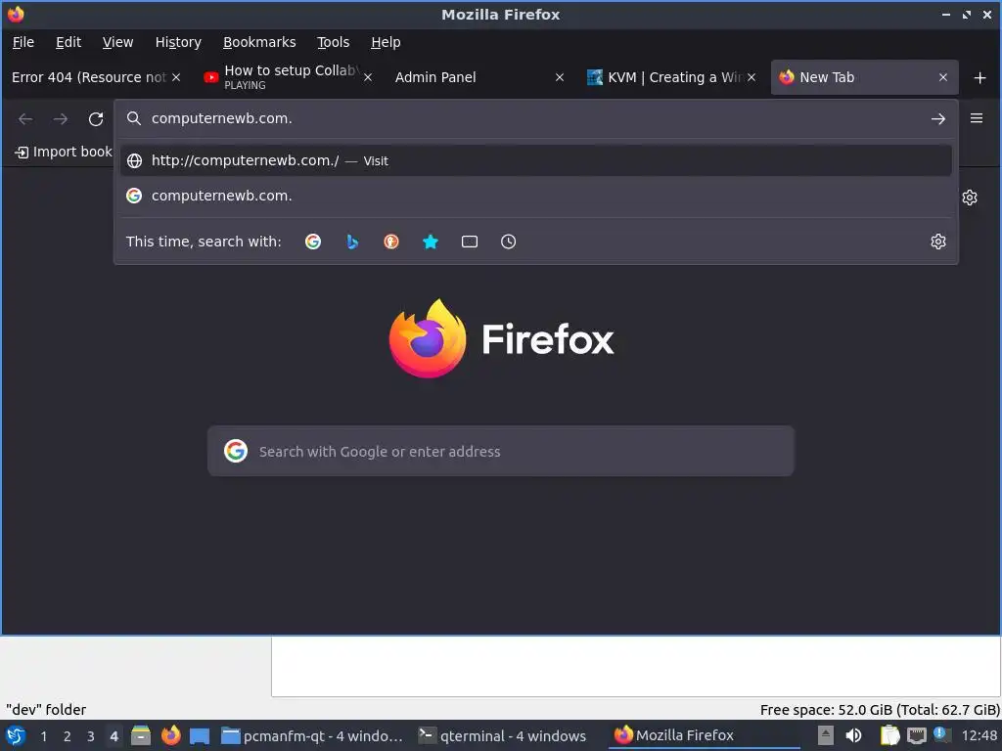This screenshot has height=751, width=1002.
Task: Open the Bookmarks menu
Action: (259, 42)
